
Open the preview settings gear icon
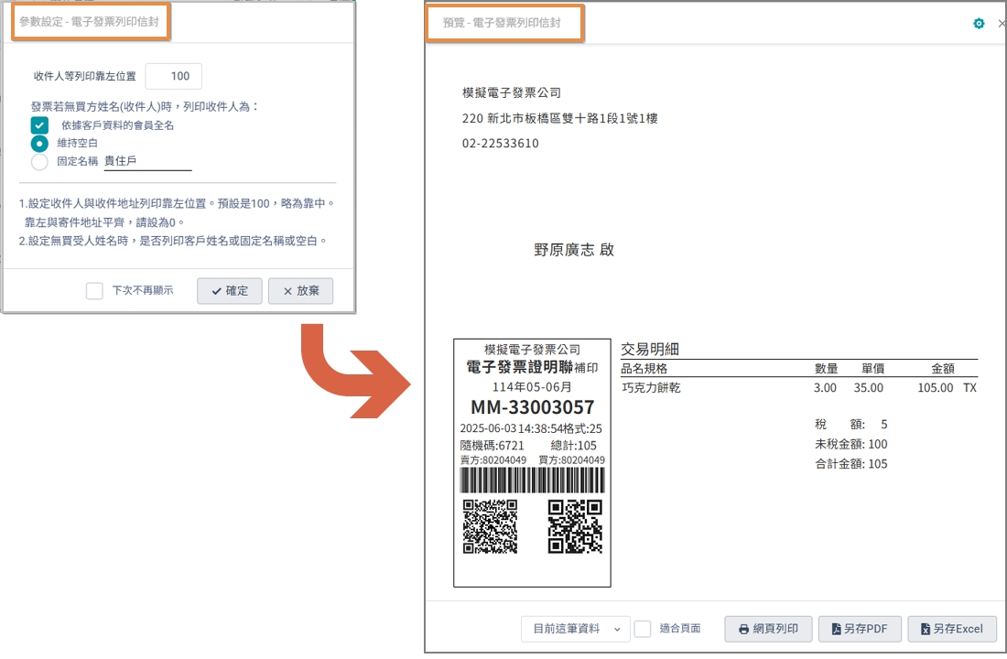pos(979,23)
